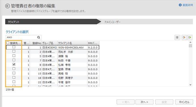Viewport: 196px width, 107px height.
Task: Click the vertical scrollbar thumb
Action: (190, 46)
